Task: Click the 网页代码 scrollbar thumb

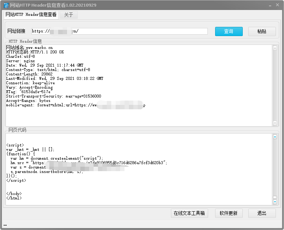Action: coord(275,197)
